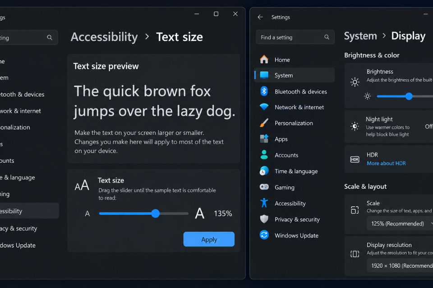Image resolution: width=433 pixels, height=288 pixels.
Task: Open the More about HDR link
Action: 386,163
